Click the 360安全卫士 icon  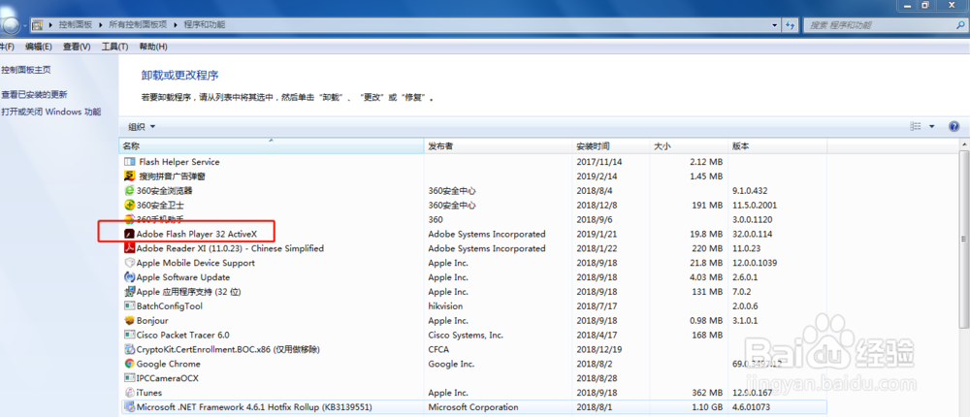(x=129, y=205)
